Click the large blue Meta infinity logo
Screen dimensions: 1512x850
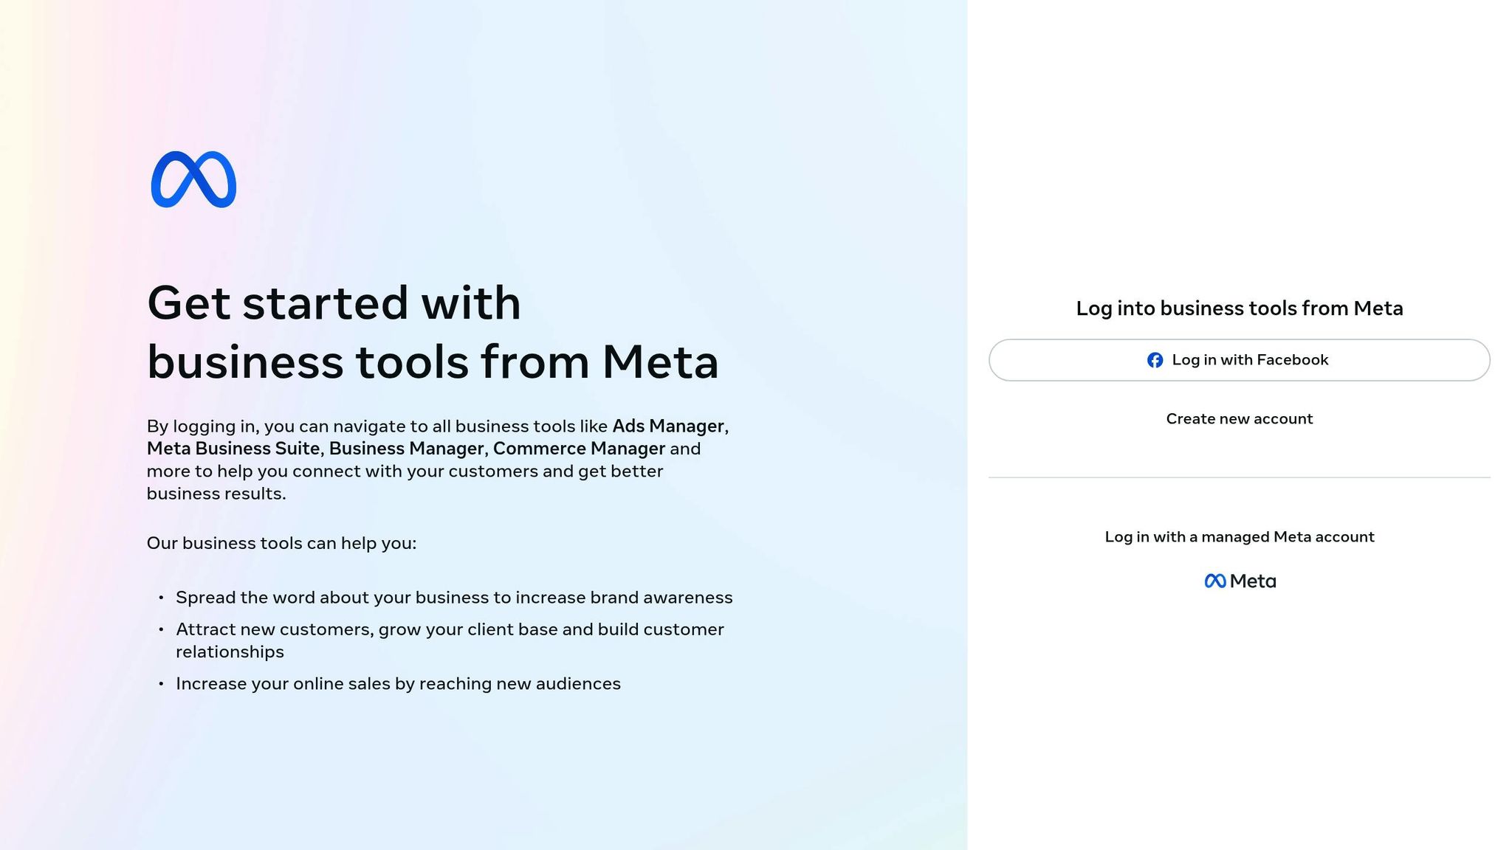(193, 179)
